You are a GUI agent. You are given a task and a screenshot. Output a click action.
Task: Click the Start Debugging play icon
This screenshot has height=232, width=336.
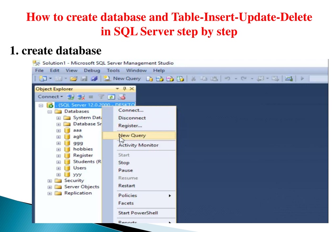coord(302,79)
